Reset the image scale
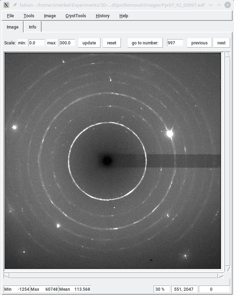This screenshot has width=234, height=295. point(111,43)
